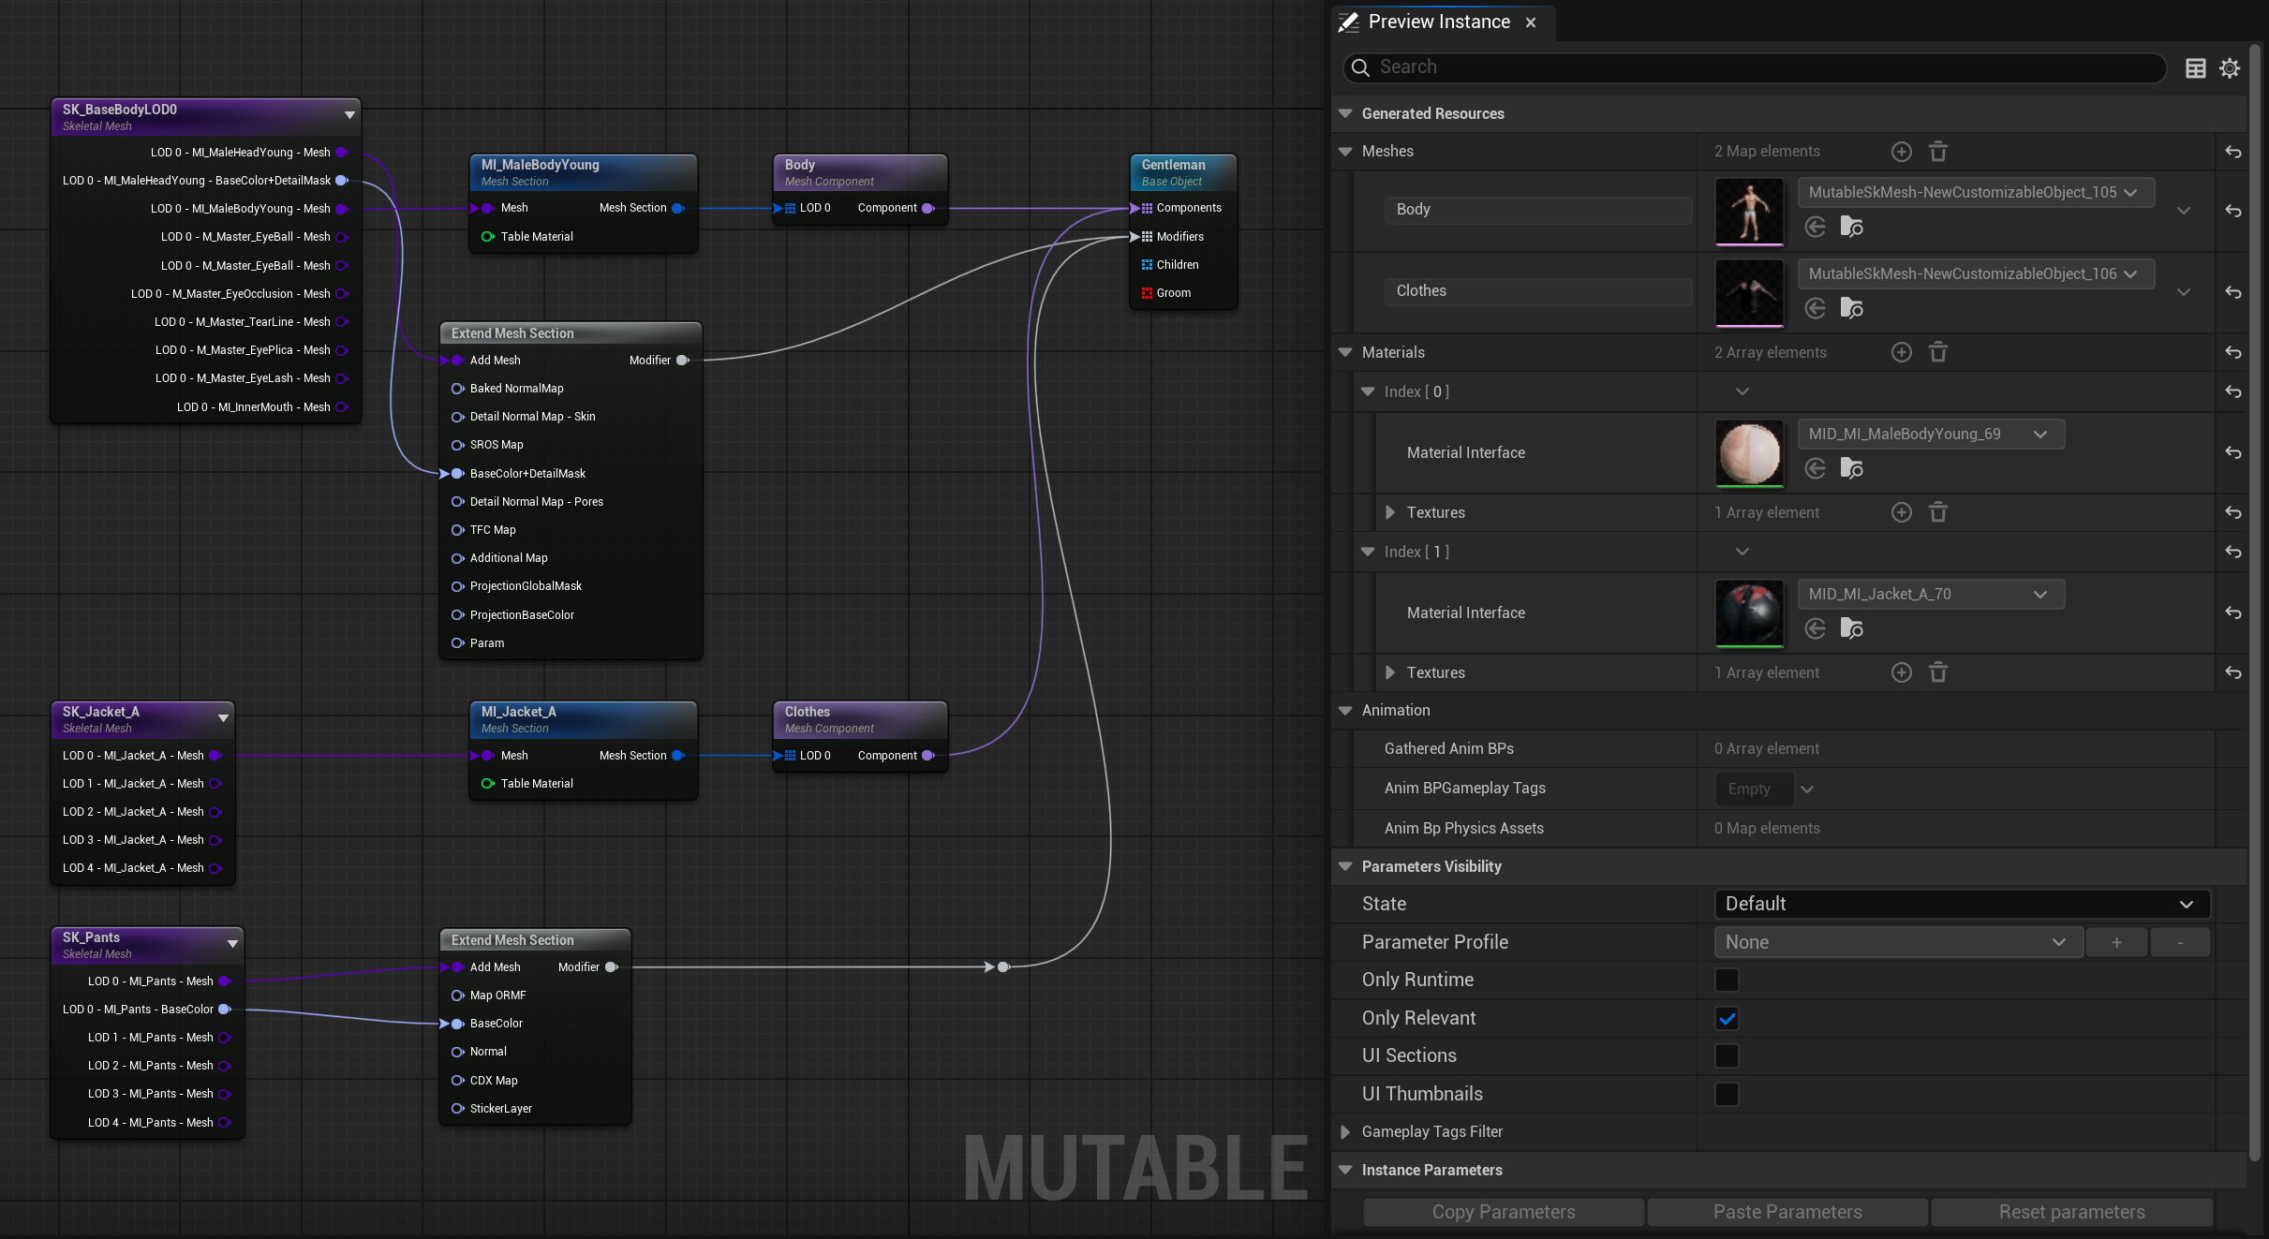
Task: Browse to MID_MI_MaleBodyYoung_69 in Content Browser
Action: click(x=1851, y=468)
